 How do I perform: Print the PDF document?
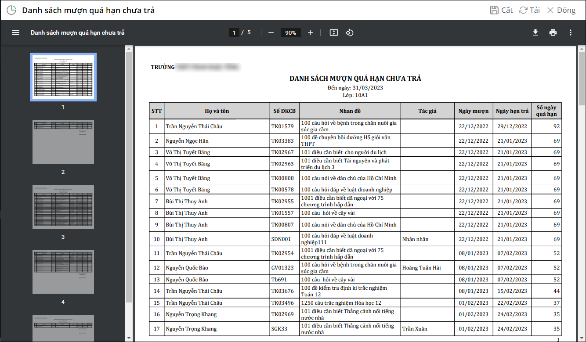tap(553, 32)
